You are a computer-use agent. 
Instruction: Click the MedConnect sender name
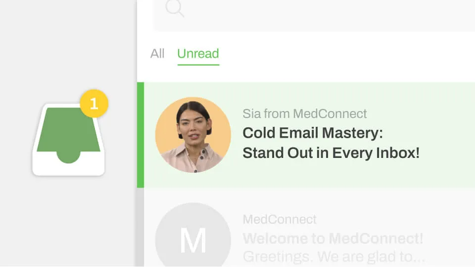point(280,220)
